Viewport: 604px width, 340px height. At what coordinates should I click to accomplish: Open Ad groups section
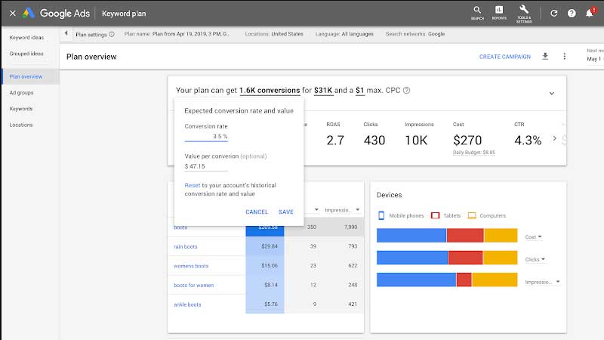[x=22, y=93]
